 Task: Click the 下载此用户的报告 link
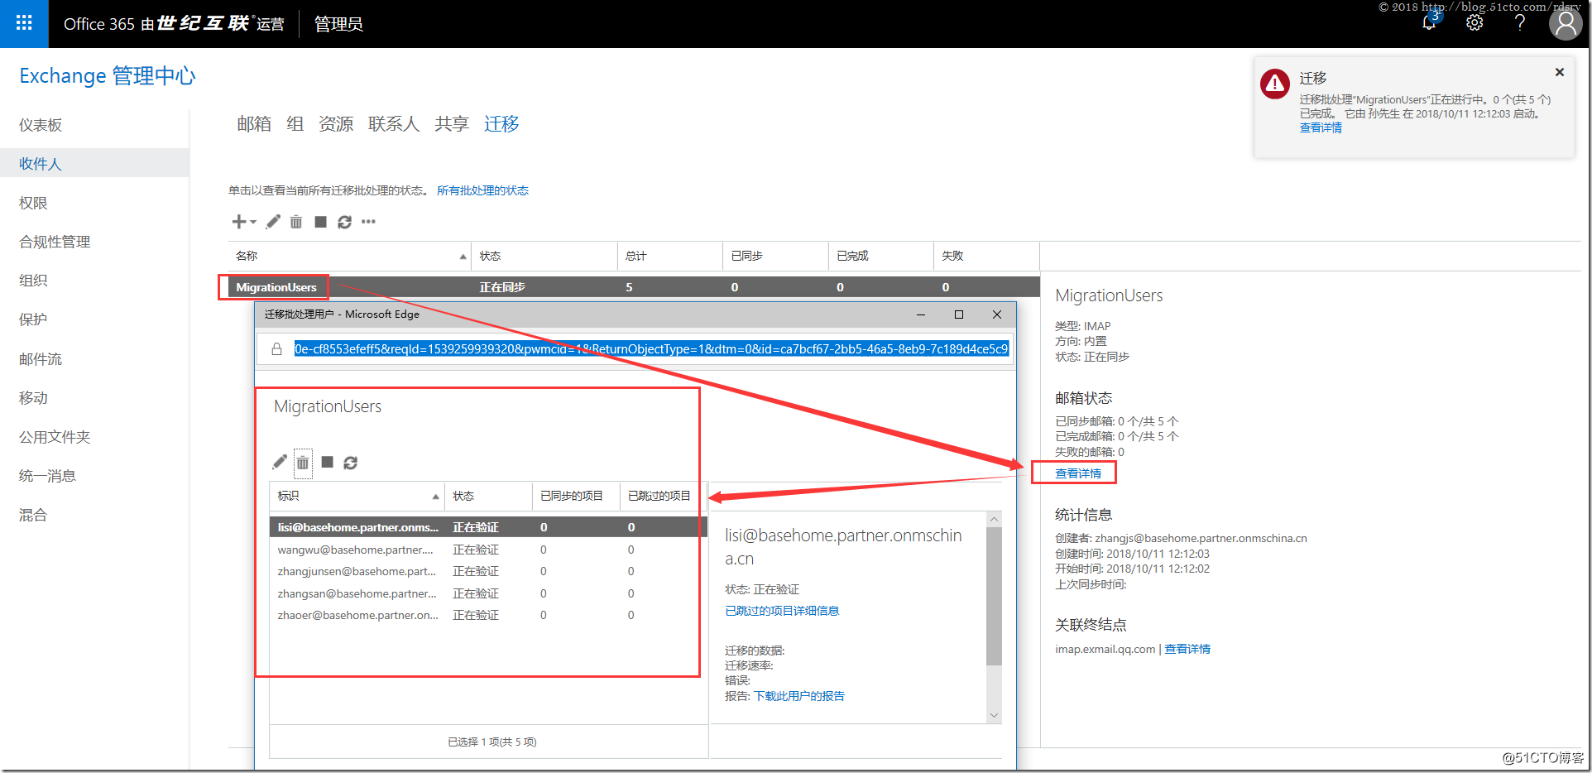[799, 696]
